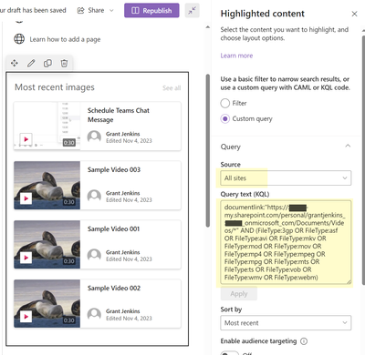The height and width of the screenshot is (355, 365).
Task: Play the Sample Video 001 video
Action: (x=26, y=258)
